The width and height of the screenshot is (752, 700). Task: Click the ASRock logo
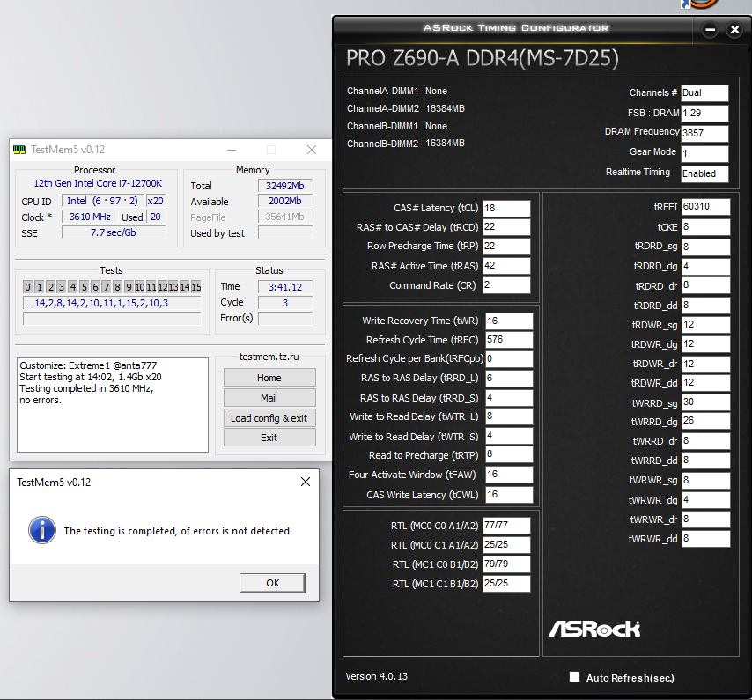tap(594, 628)
